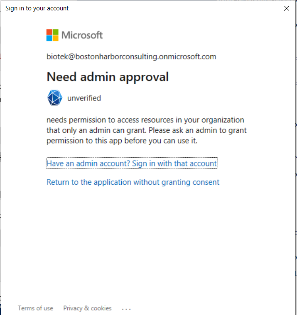Click the 'Need admin approval' heading
Image resolution: width=297 pixels, height=315 pixels.
coord(108,77)
